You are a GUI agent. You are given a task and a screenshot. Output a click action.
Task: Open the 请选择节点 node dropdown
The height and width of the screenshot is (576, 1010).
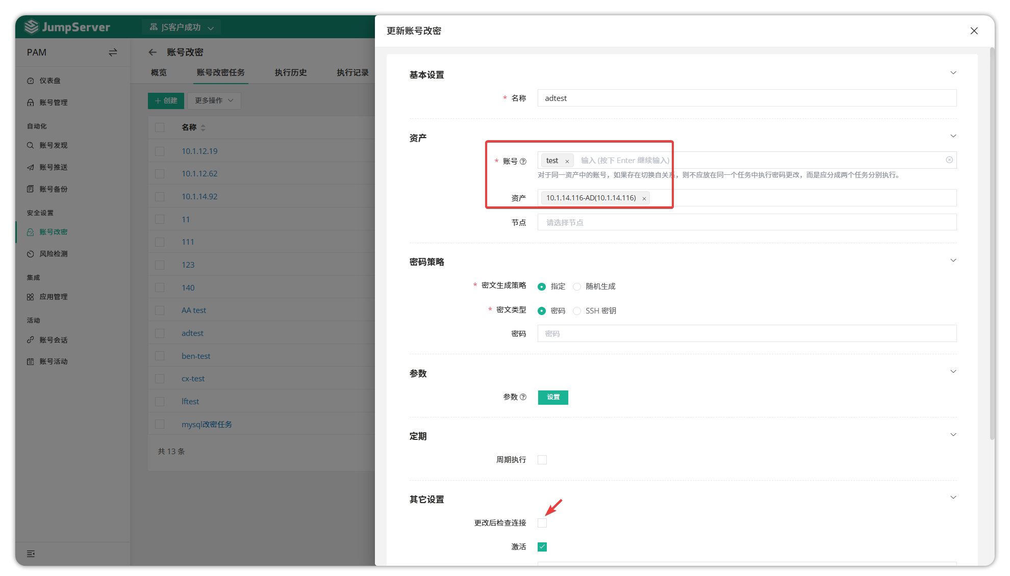point(747,223)
